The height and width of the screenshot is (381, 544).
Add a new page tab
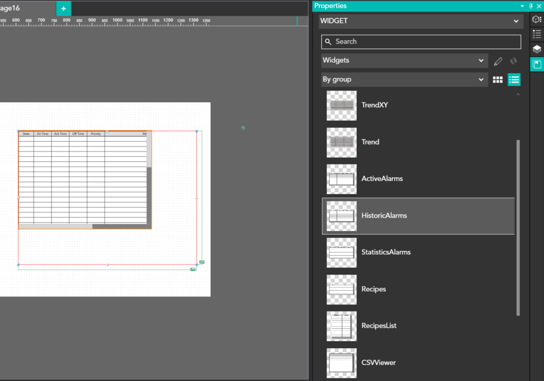64,8
